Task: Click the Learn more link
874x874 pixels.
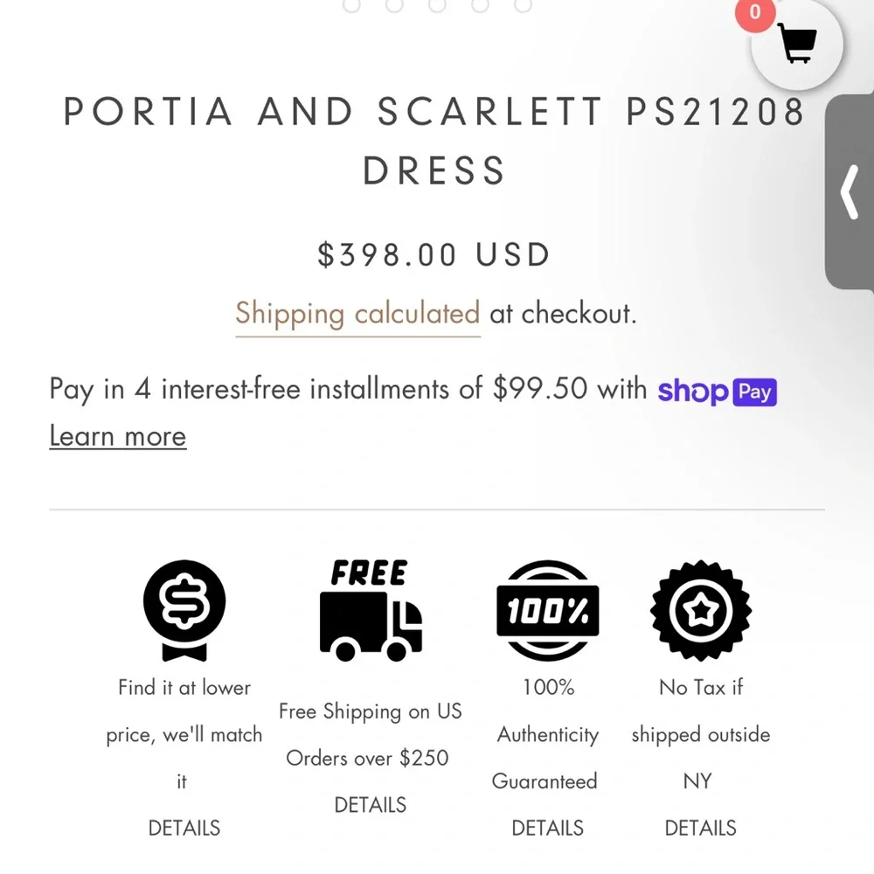Action: pyautogui.click(x=118, y=435)
